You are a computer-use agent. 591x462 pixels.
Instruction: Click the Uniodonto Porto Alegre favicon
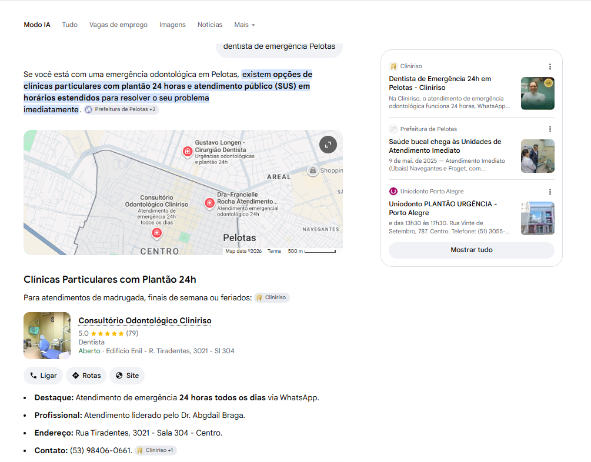tap(393, 192)
